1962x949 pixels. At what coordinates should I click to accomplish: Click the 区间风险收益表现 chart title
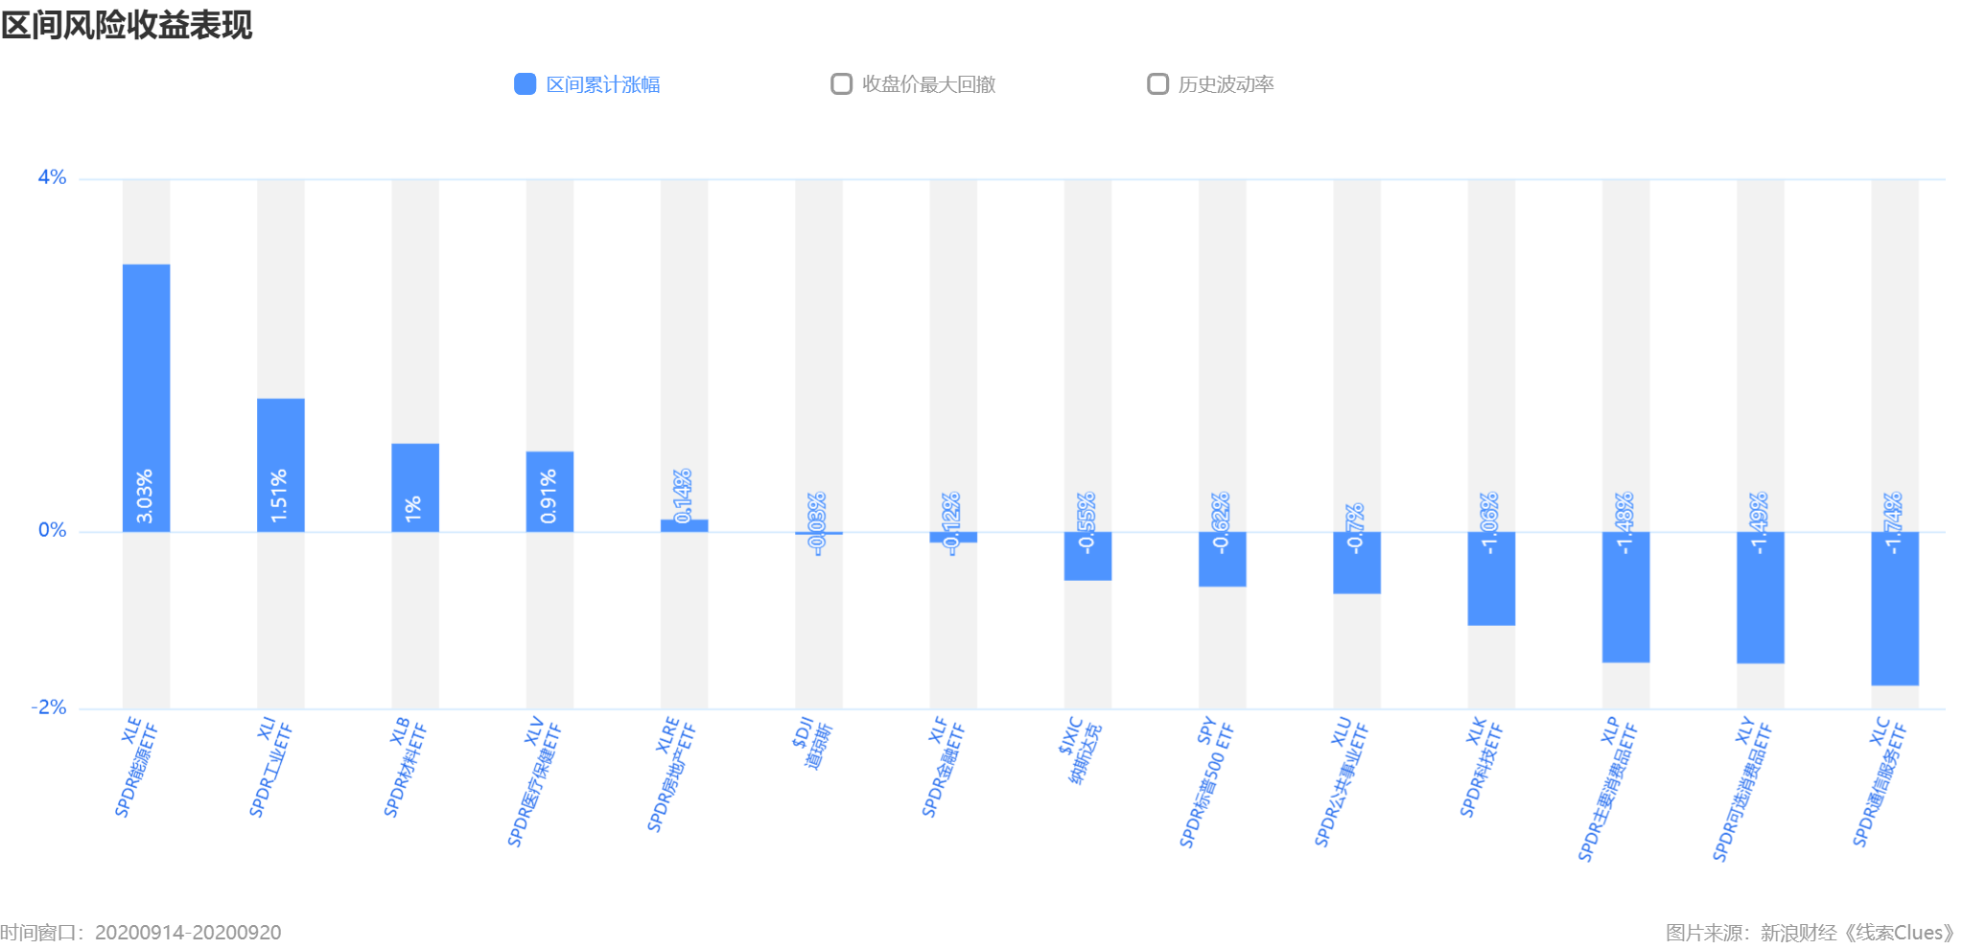click(x=127, y=25)
